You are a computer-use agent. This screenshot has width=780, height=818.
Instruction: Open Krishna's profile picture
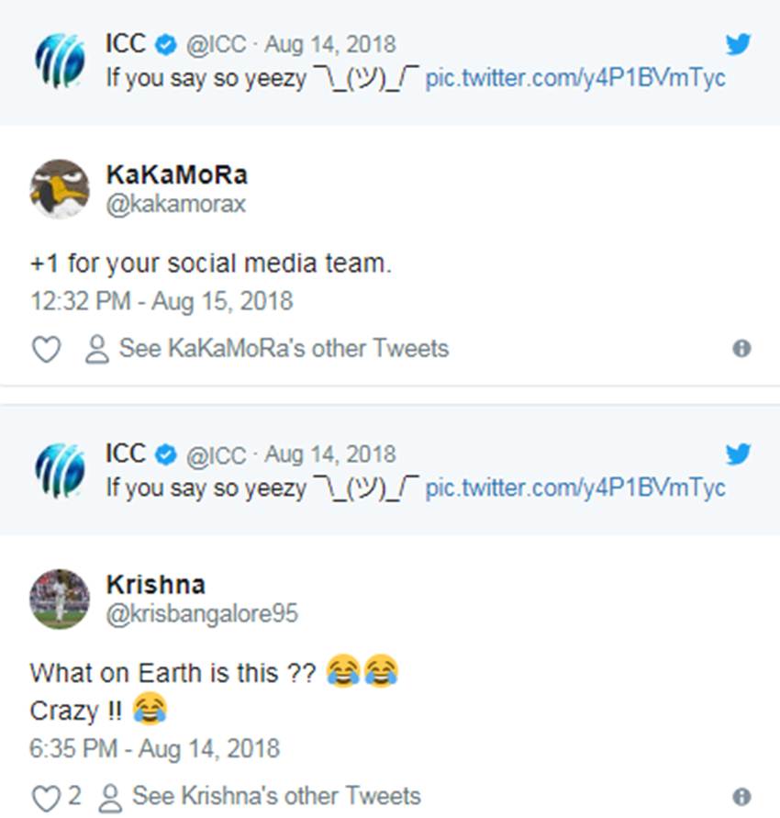coord(60,599)
